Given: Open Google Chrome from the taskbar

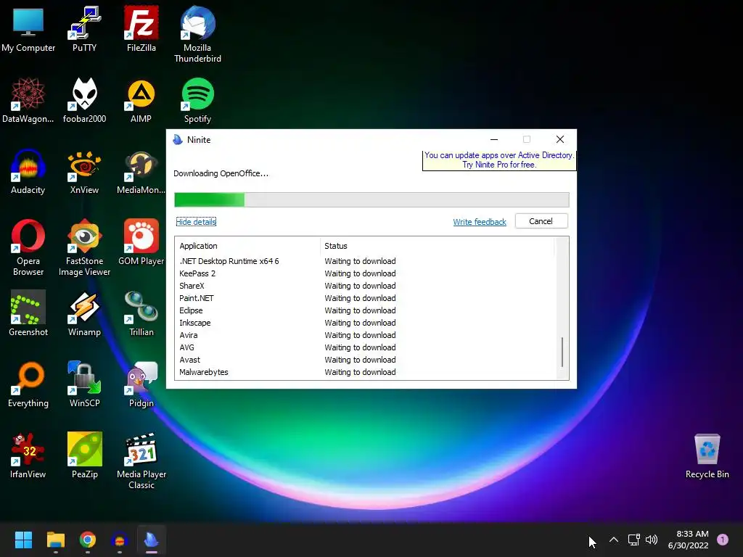Looking at the screenshot, I should coord(88,540).
